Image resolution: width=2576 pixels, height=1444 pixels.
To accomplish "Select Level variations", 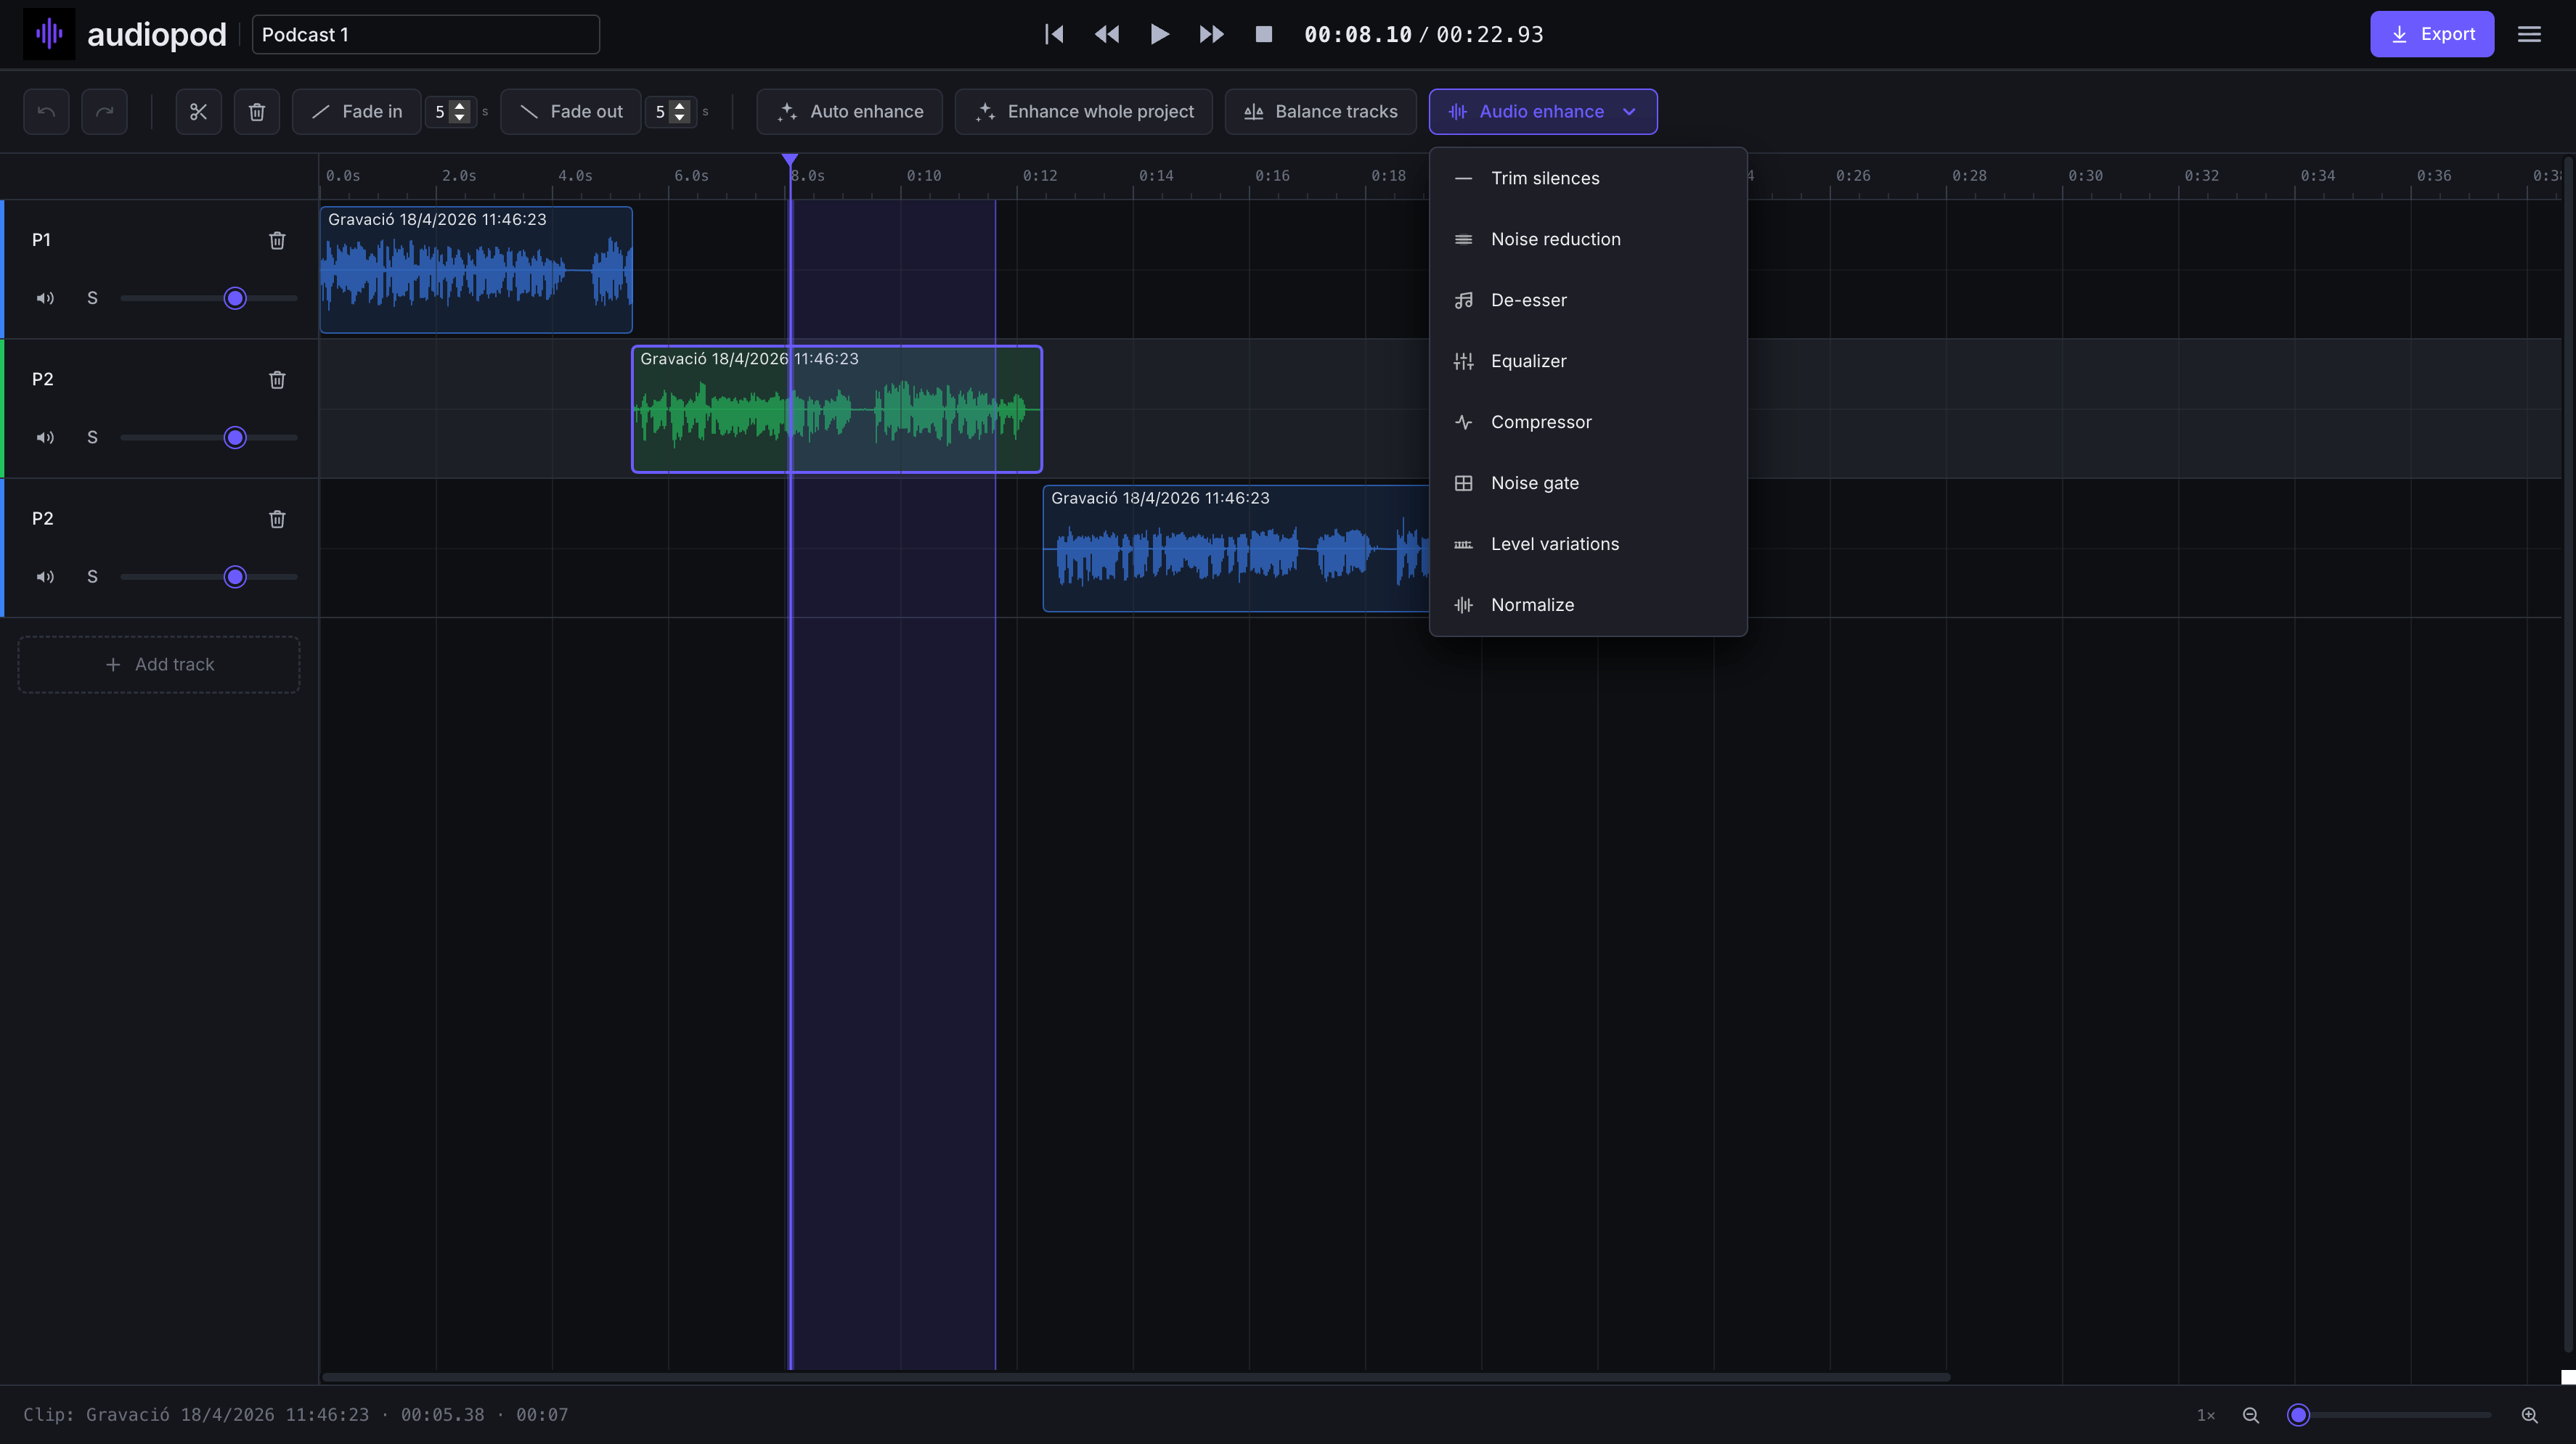I will 1588,543.
